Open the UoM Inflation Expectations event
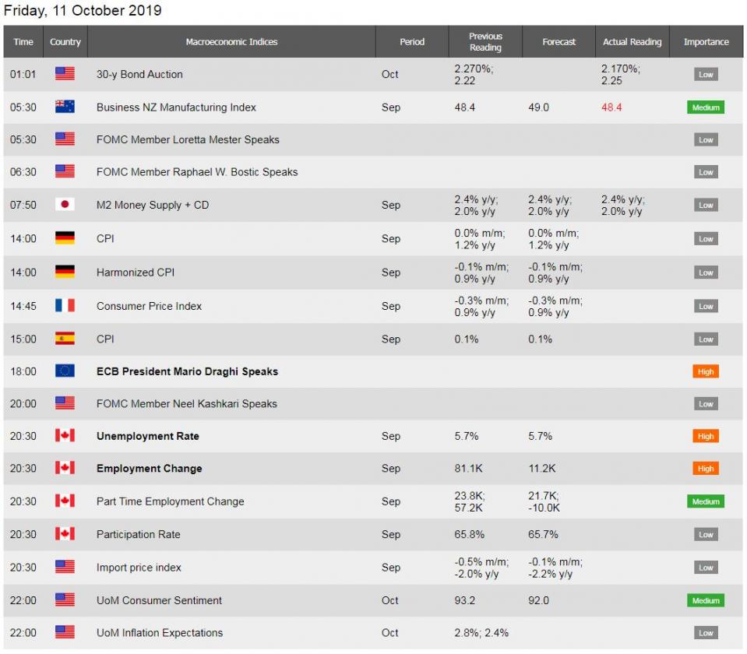Screen dimensions: 747x654 click(159, 633)
